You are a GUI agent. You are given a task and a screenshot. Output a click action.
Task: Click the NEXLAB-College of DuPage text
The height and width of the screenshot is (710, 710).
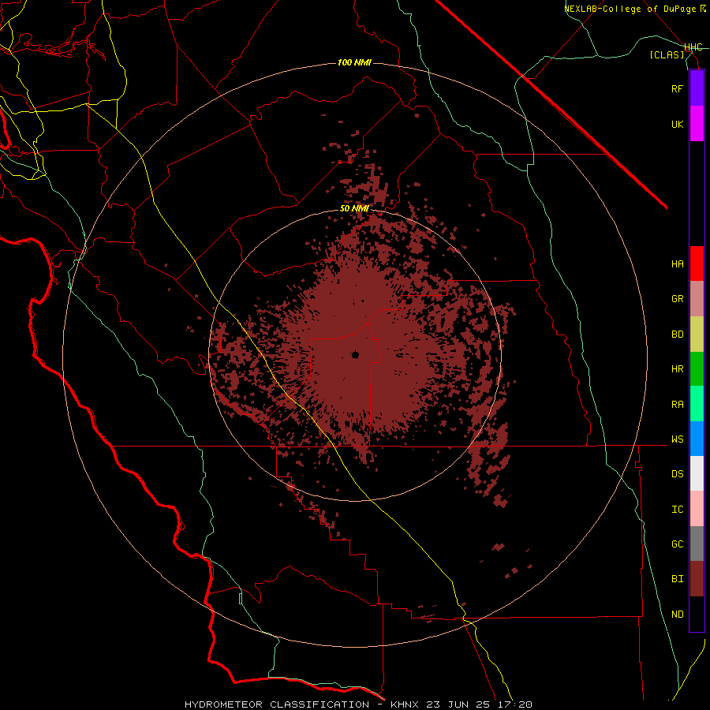pos(630,9)
